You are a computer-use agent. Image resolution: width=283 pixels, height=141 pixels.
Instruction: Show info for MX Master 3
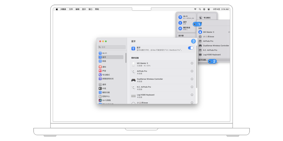point(192,63)
